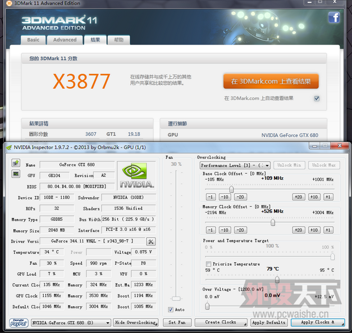Click the X3877 score text
Viewport: 352px width, 333px height.
(81, 81)
